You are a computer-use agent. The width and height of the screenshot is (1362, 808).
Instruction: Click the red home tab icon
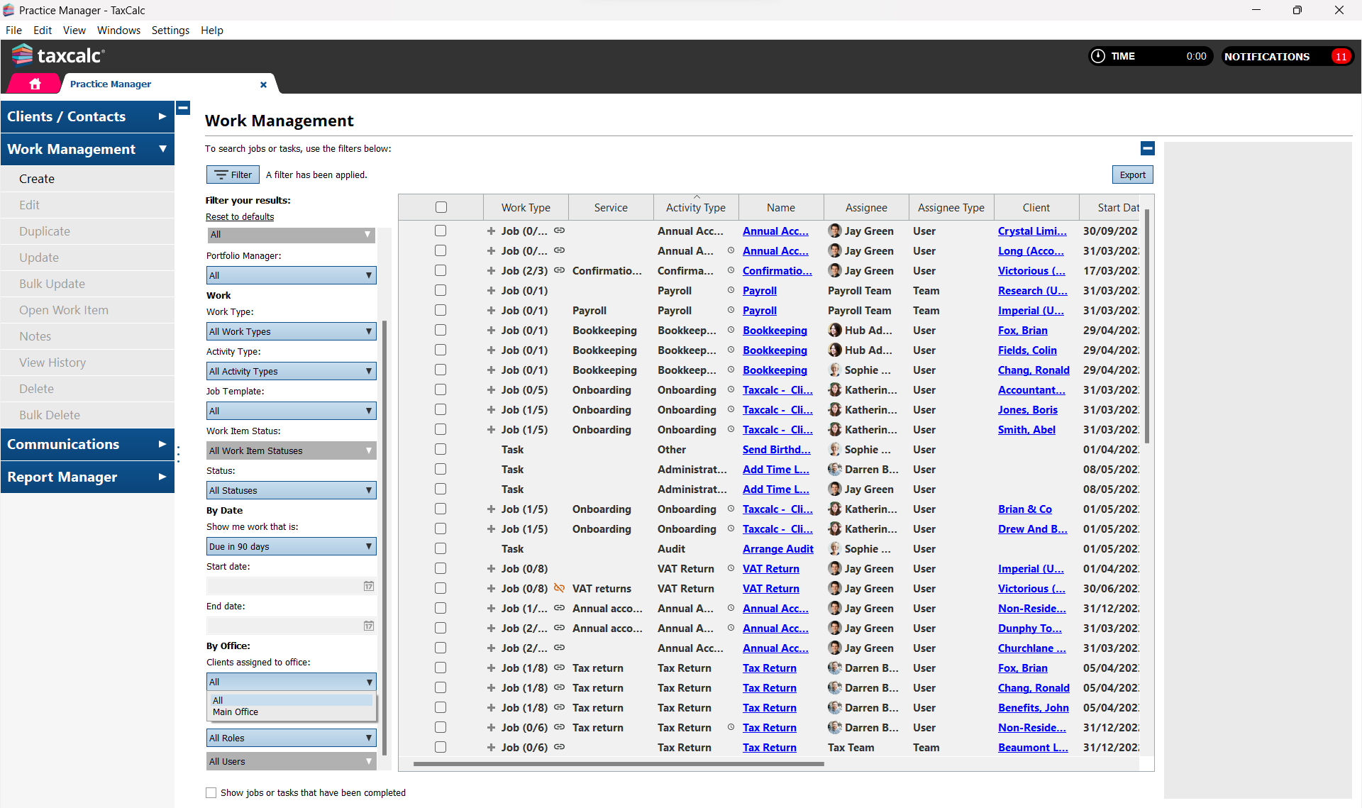(35, 84)
